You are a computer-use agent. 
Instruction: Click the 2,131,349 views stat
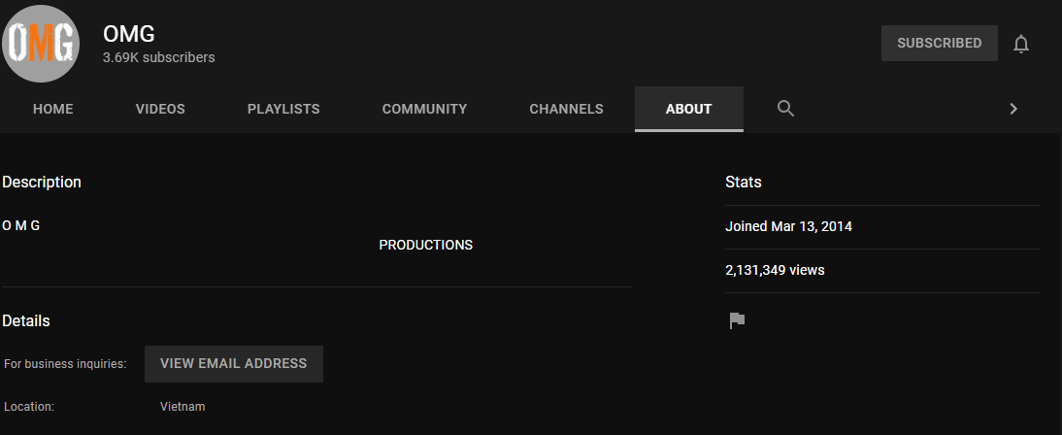click(775, 270)
